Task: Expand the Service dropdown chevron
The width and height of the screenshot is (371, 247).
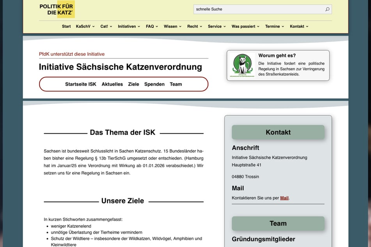Action: (225, 26)
